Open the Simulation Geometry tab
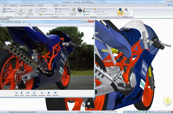The image size is (173, 114). [x=27, y=5]
